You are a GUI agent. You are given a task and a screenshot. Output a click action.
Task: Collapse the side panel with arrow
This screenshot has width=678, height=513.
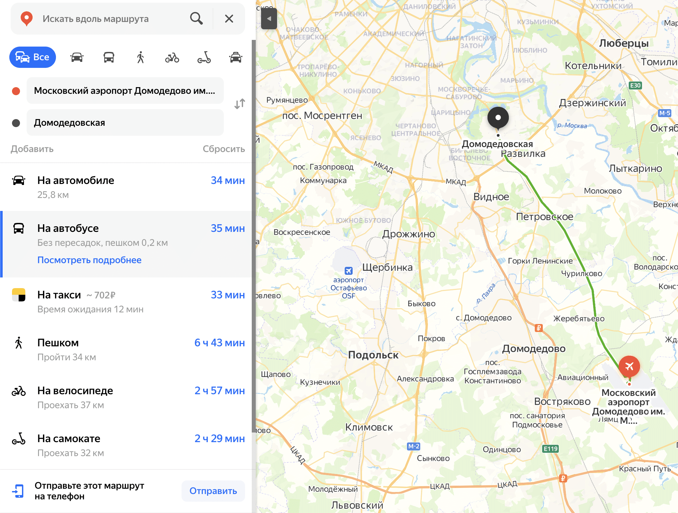[x=269, y=19]
